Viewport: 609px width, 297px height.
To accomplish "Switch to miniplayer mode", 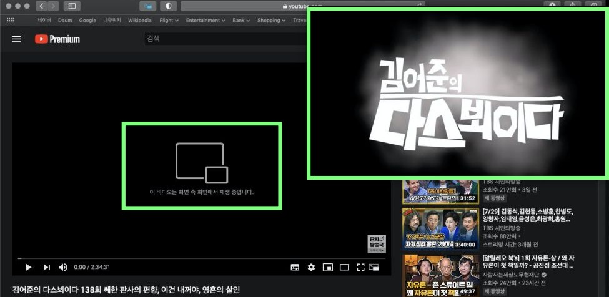I will click(327, 267).
